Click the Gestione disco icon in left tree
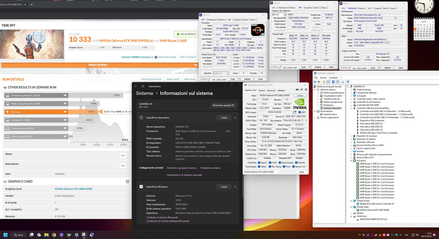The height and width of the screenshot is (239, 439). click(321, 114)
